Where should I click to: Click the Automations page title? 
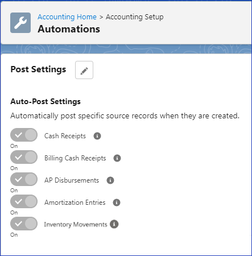tap(69, 29)
